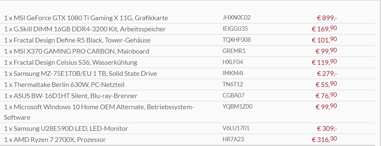Click the € 279,- SSD price
Screen dimensions: 381x146
tap(327, 74)
